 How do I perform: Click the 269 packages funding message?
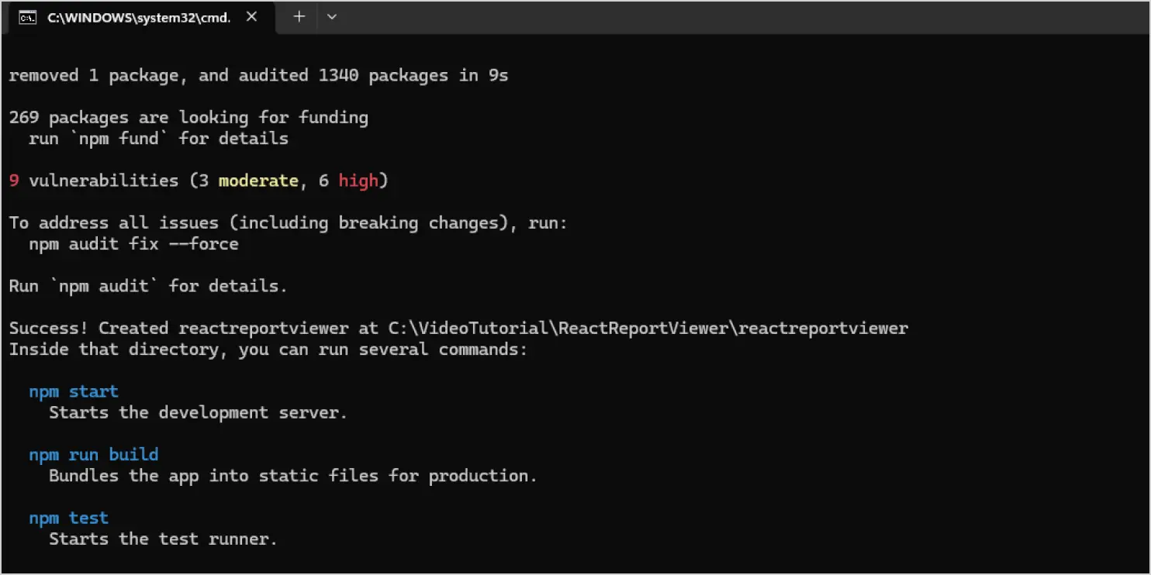188,116
